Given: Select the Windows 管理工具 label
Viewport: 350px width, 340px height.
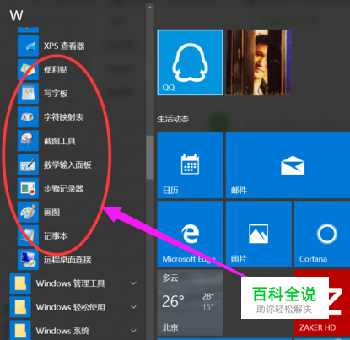Looking at the screenshot, I should tap(70, 283).
